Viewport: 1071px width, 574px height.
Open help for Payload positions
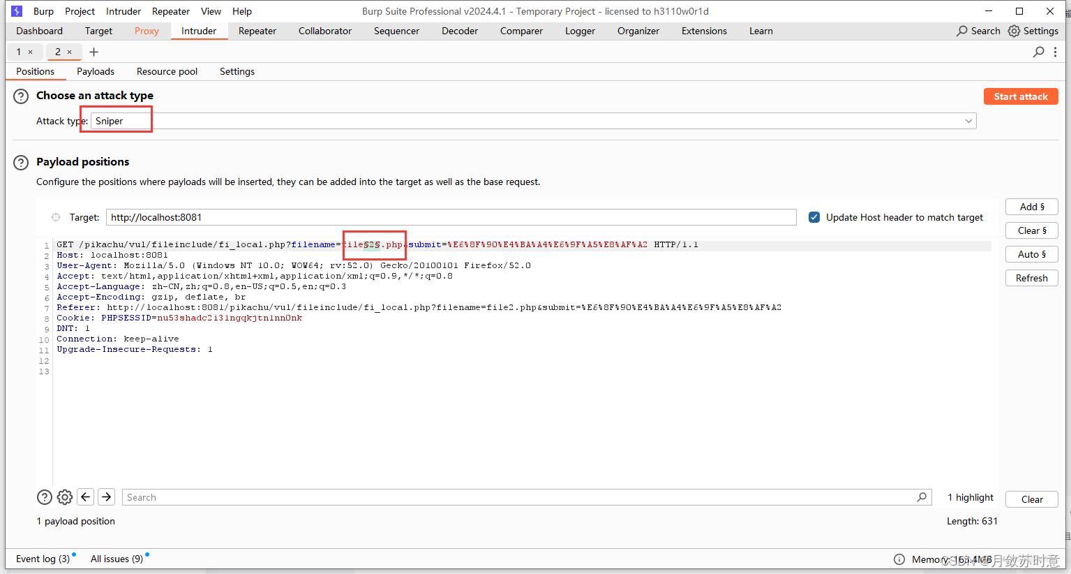pos(22,163)
